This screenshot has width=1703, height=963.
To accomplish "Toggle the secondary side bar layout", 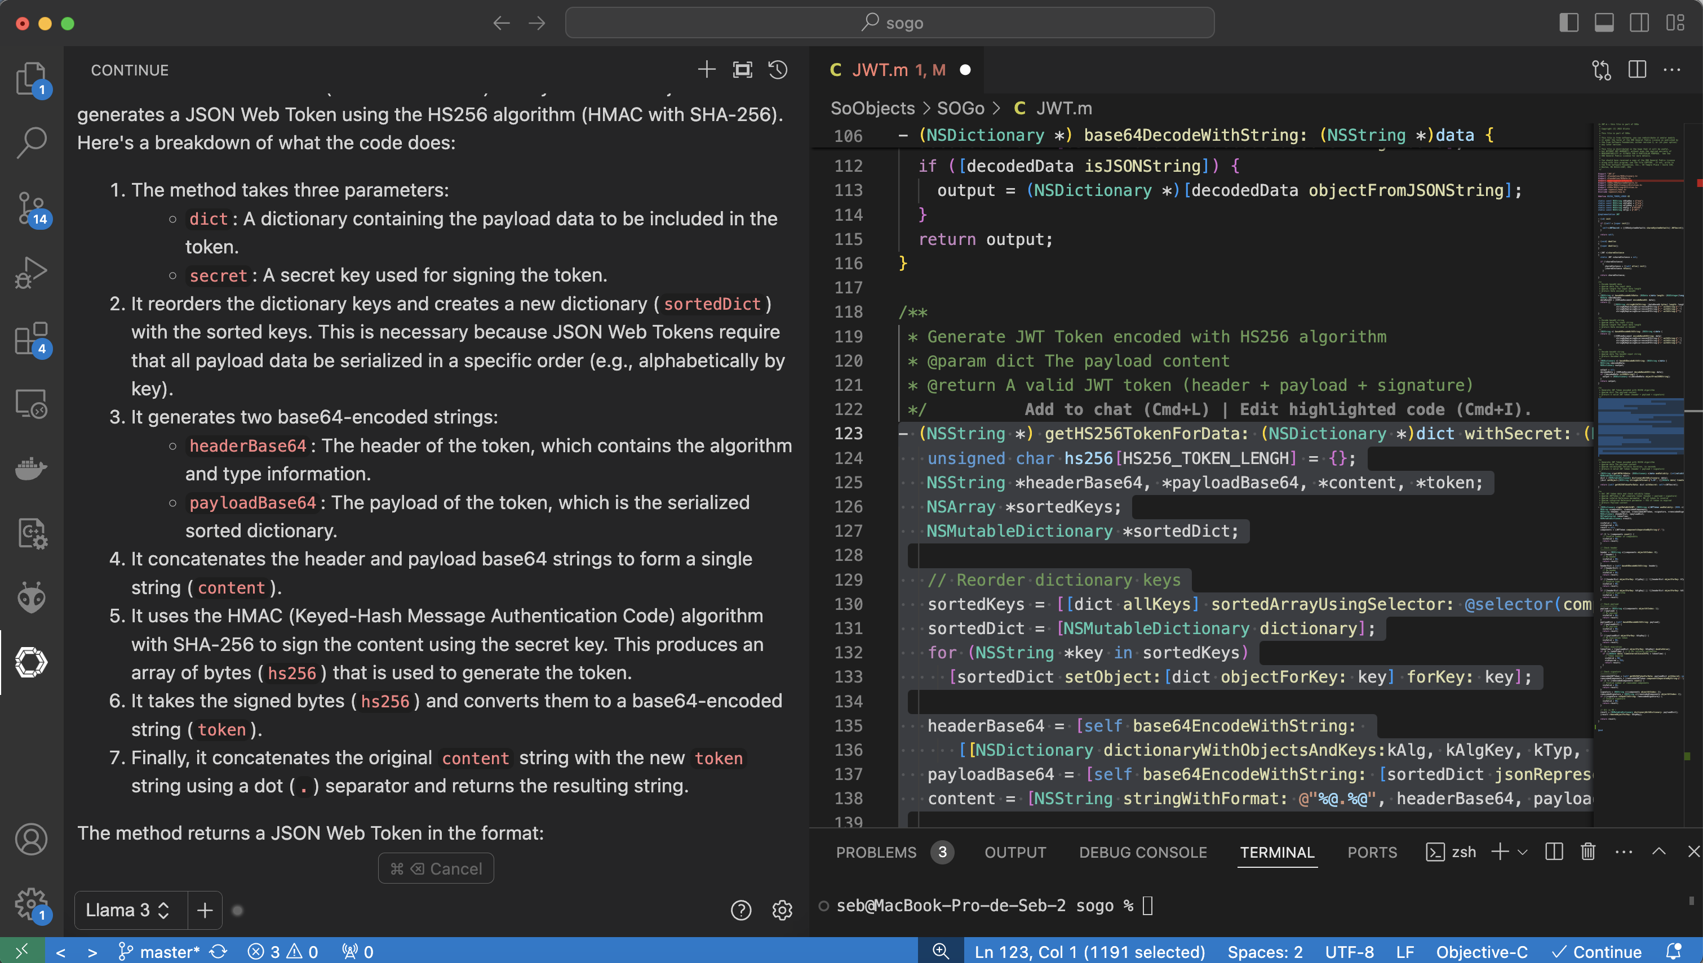I will [1639, 23].
